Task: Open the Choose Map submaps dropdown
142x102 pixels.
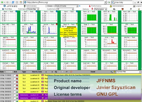Action: 33,9
